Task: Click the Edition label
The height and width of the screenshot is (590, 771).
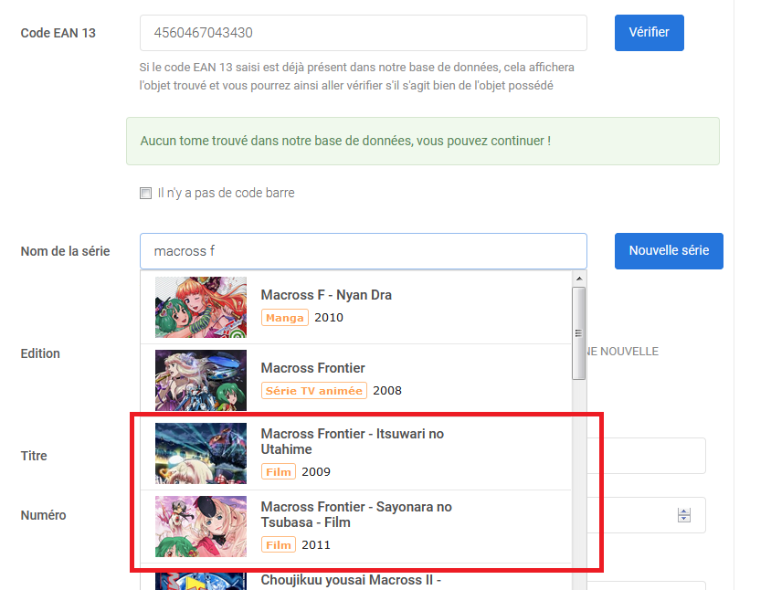Action: [x=40, y=353]
